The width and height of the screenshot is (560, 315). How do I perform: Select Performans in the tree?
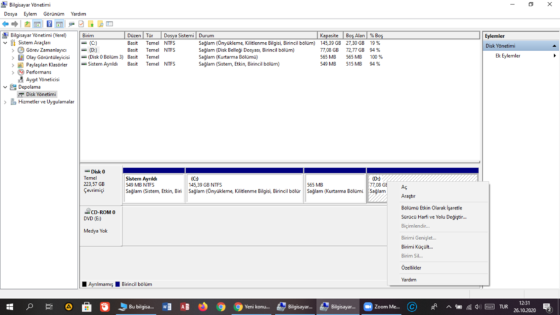point(38,72)
